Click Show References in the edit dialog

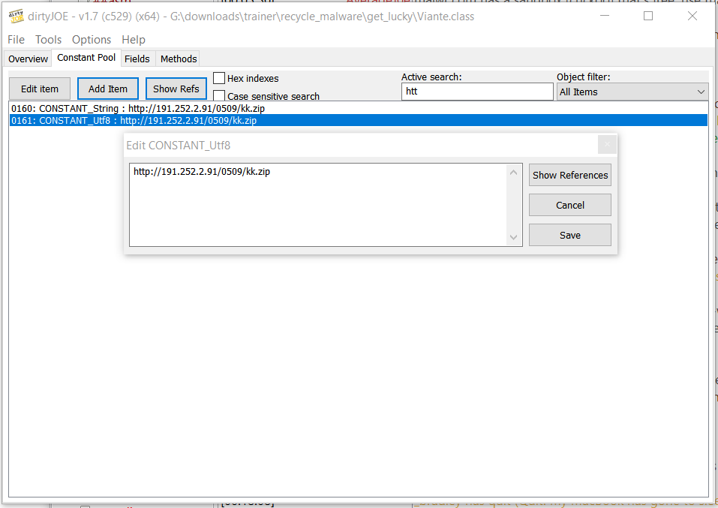[x=570, y=175]
